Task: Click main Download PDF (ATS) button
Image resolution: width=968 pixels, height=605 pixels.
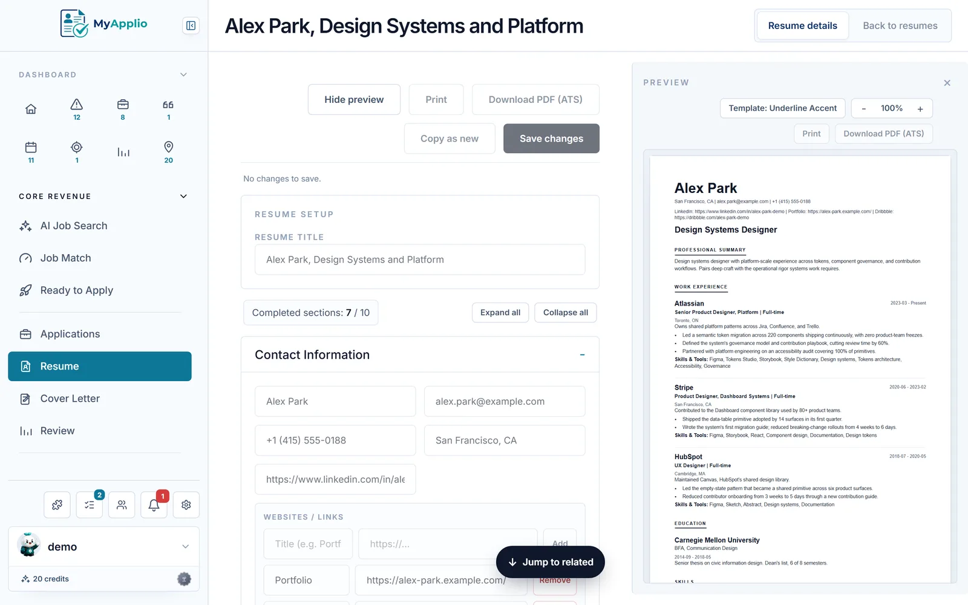Action: [x=535, y=99]
